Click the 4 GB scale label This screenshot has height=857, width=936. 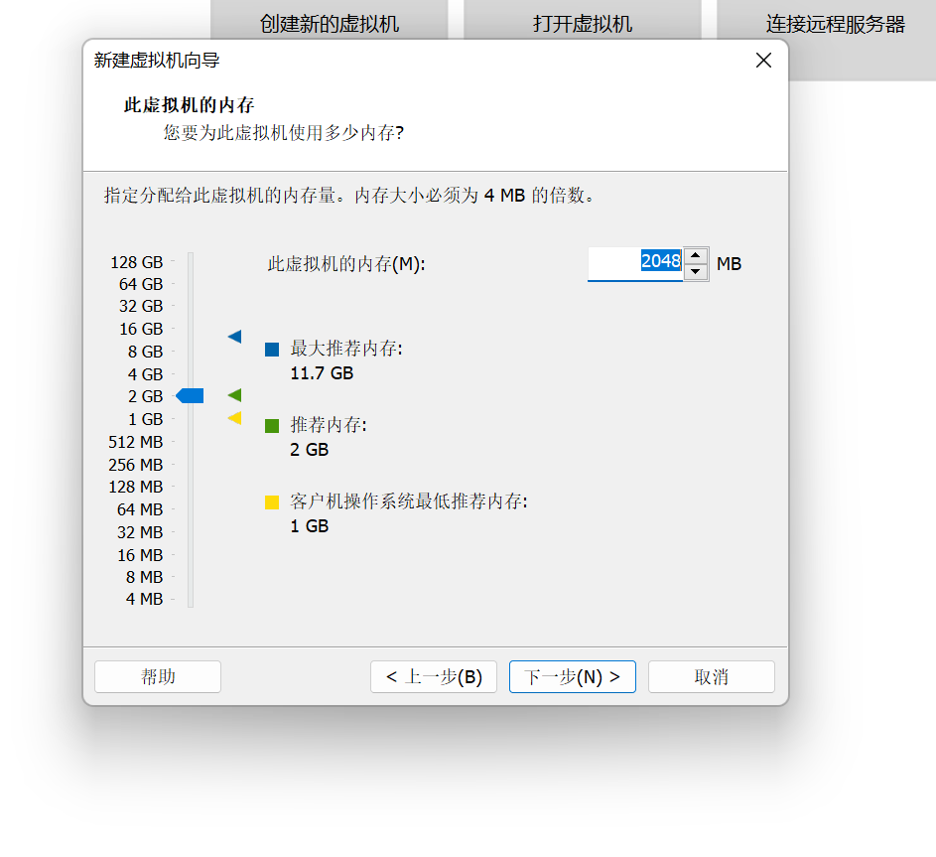pos(145,374)
